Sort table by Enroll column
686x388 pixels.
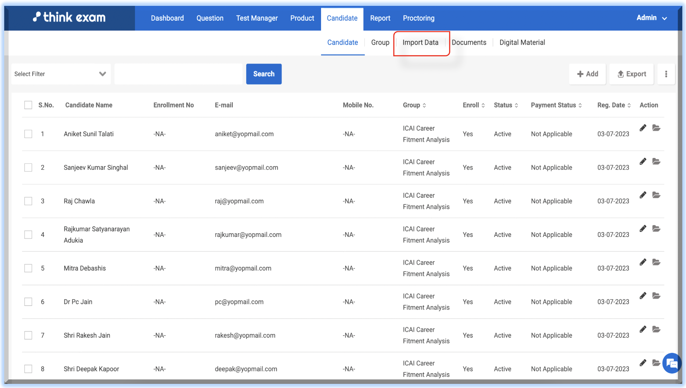474,105
